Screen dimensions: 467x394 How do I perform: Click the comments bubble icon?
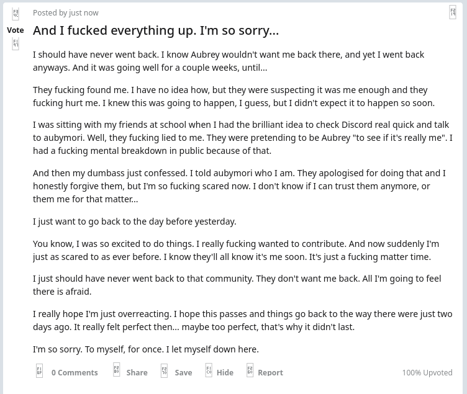pos(40,371)
